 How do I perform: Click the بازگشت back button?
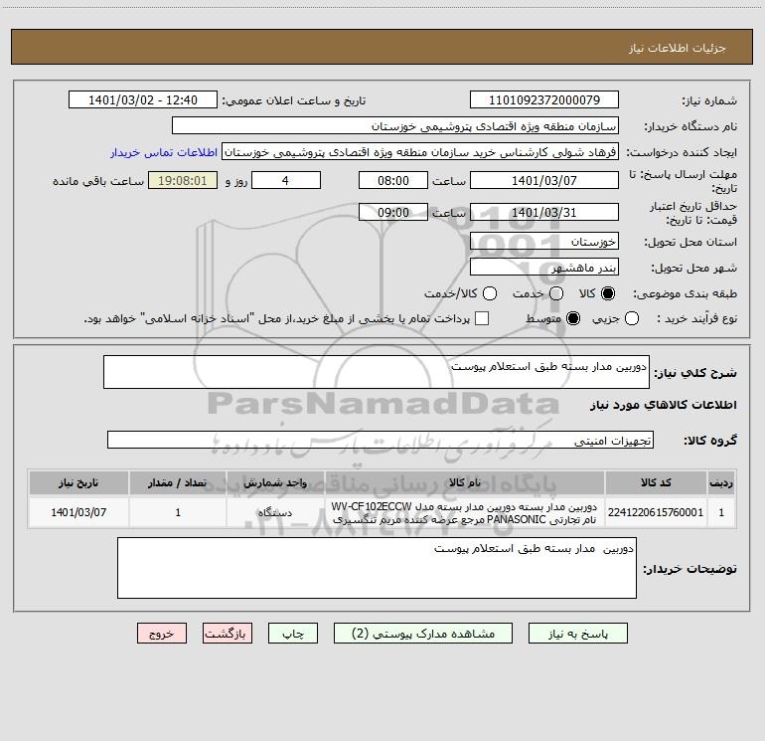[228, 634]
